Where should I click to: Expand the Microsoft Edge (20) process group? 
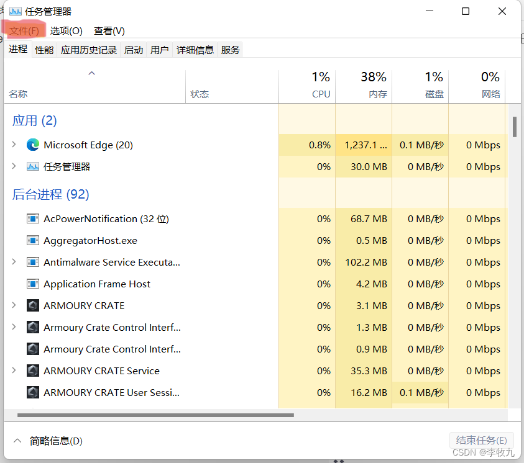[x=14, y=145]
